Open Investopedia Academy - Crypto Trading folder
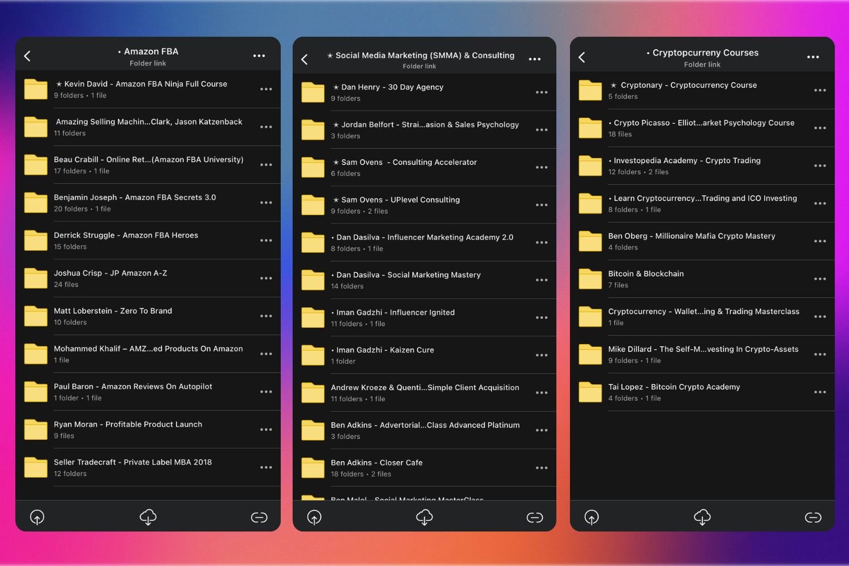Screen dimensions: 849x566 tap(702, 166)
